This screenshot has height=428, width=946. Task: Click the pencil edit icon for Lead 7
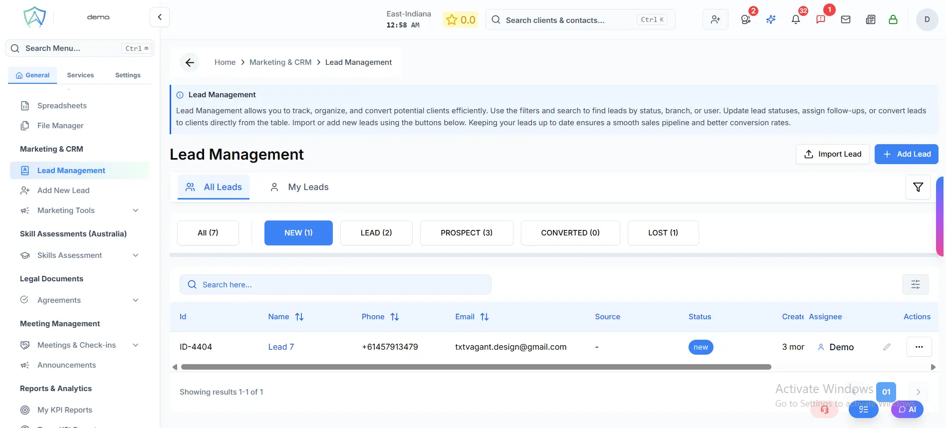(x=887, y=347)
